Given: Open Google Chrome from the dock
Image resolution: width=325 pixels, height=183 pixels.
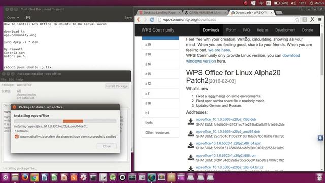Looking at the screenshot, I should click(x=35, y=177).
